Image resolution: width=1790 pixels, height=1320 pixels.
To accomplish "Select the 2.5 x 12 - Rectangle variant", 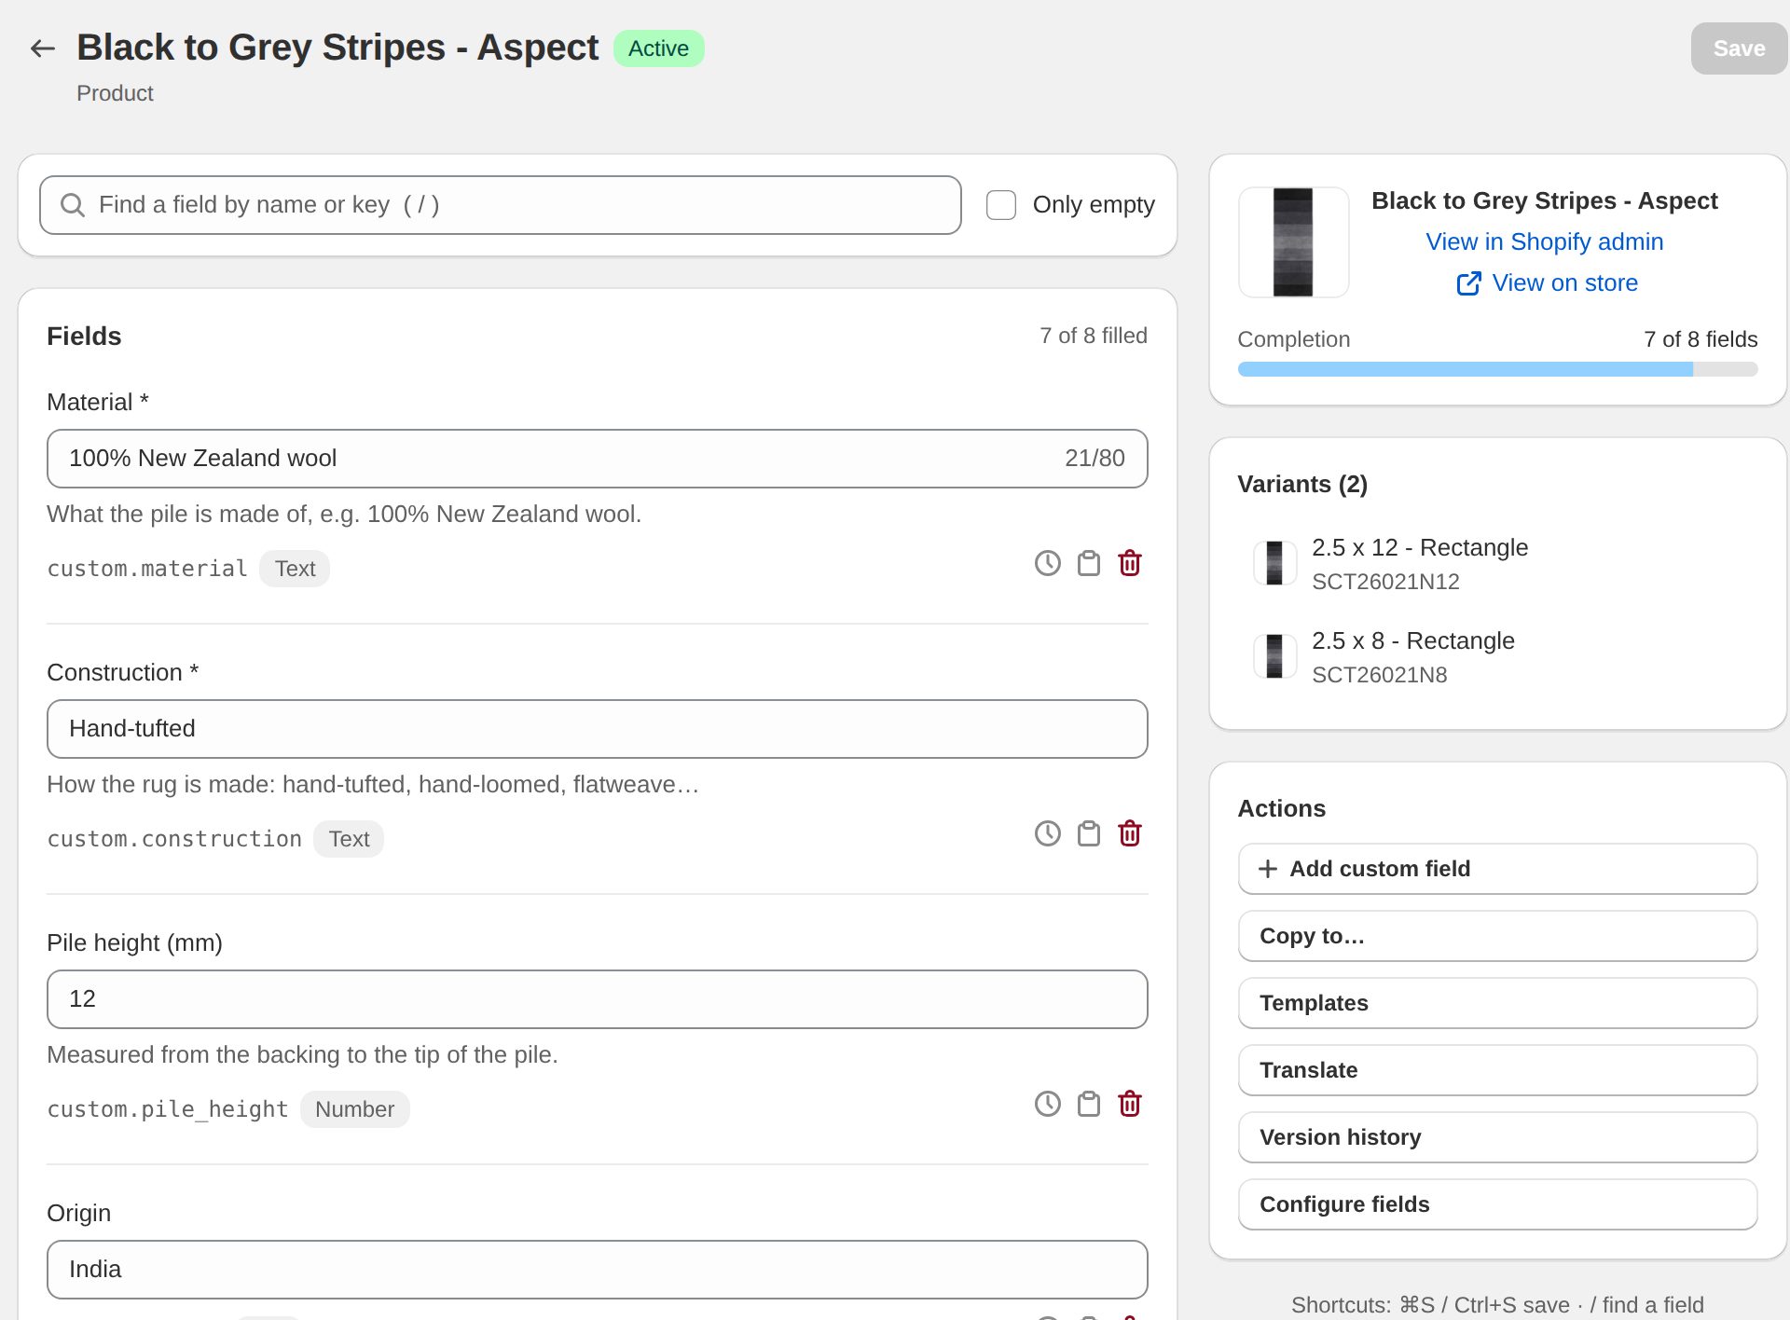I will point(1497,564).
